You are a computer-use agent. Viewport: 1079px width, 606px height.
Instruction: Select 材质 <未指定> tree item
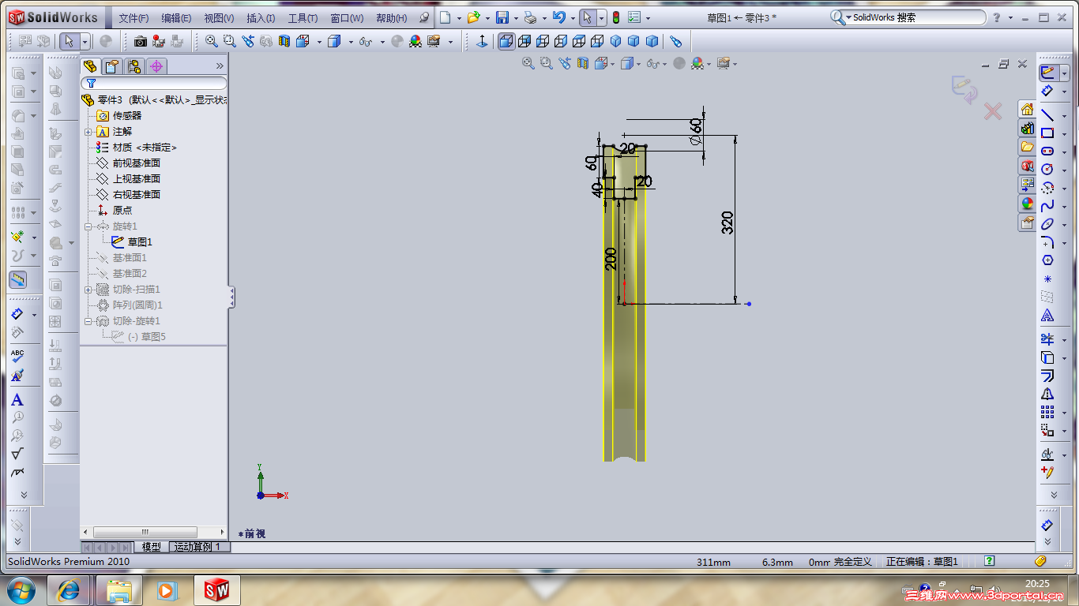coord(145,148)
